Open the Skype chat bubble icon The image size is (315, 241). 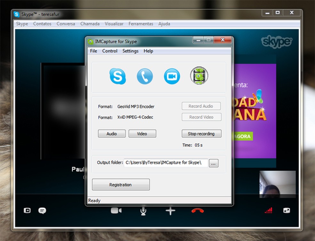42,211
